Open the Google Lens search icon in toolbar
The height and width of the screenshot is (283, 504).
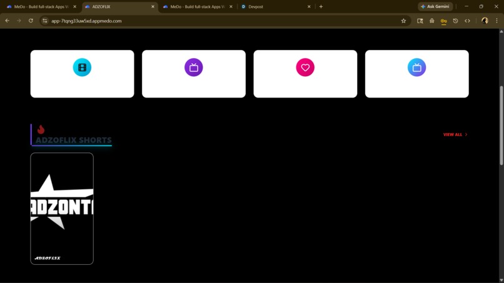pyautogui.click(x=420, y=21)
